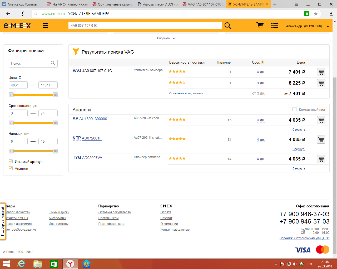Add VAG part for 7 401 ₽ to cart

tap(321, 72)
